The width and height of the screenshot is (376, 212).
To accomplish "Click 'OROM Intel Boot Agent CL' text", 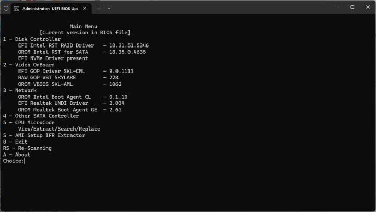I will point(54,97).
